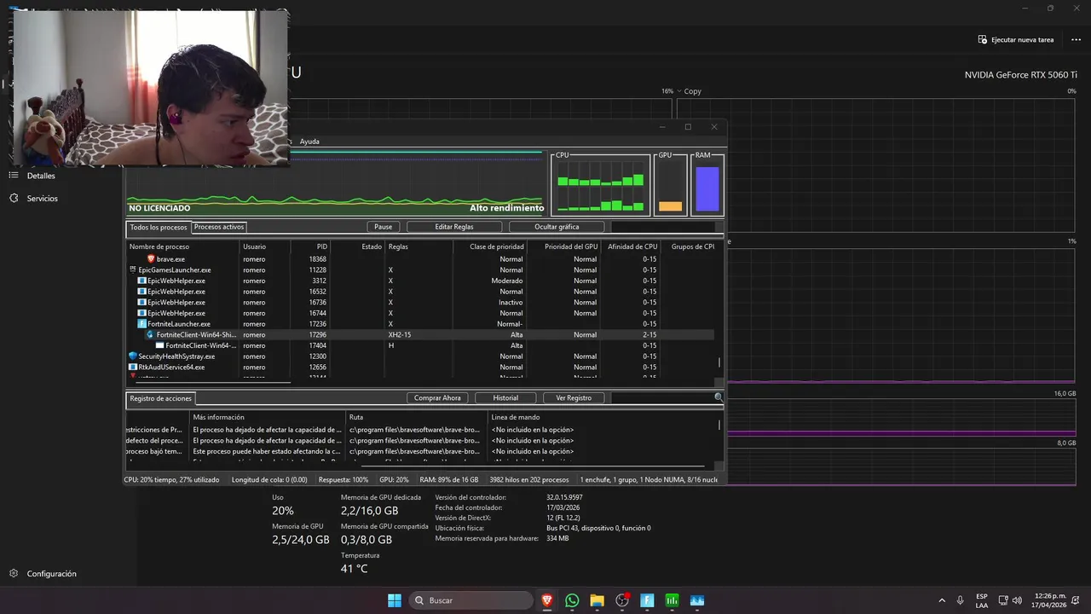Click the FortniteClient-Win64-Shi... process icon
Screen dimensions: 1091x614
[x=150, y=334]
